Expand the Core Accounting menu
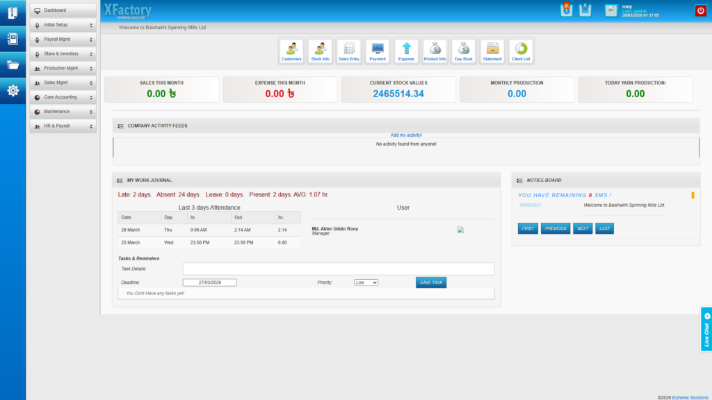Screen dimensions: 712x400 (61, 97)
